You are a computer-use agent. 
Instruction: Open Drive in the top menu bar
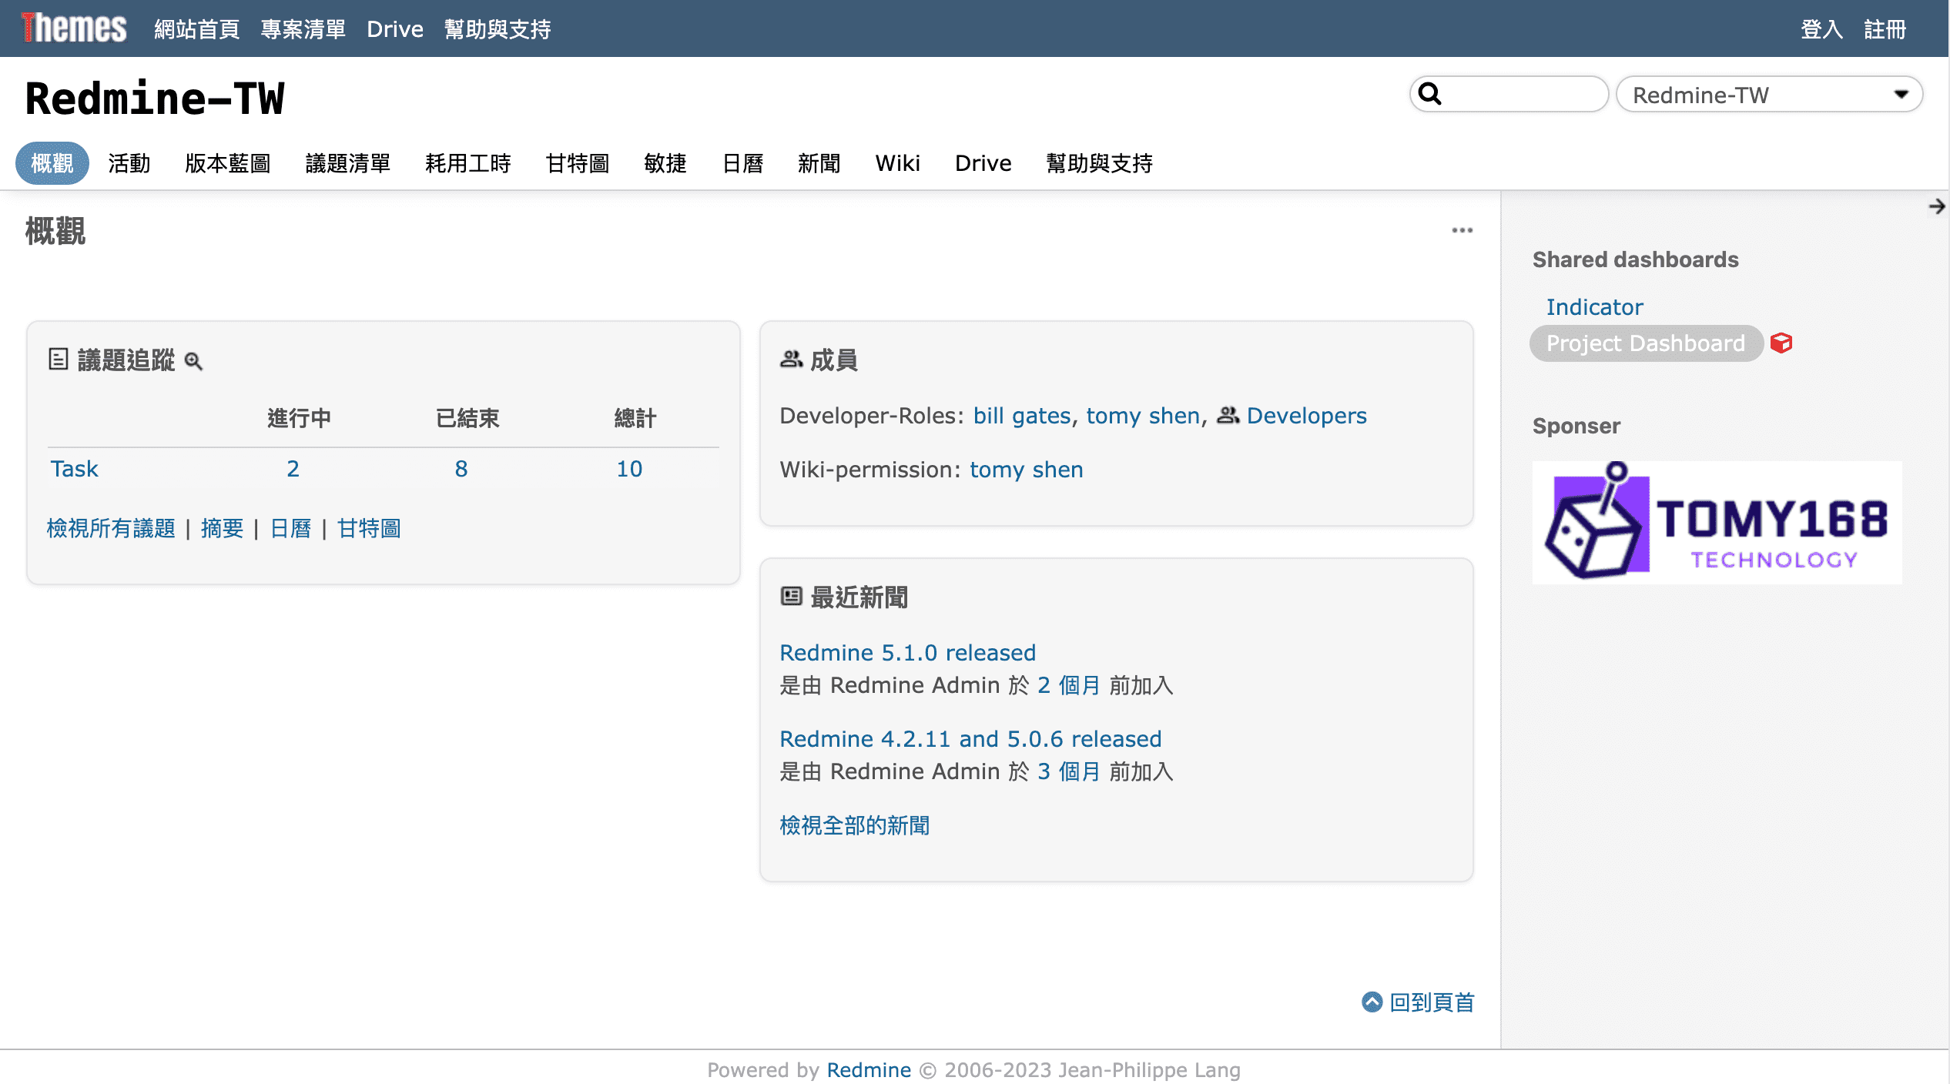point(394,29)
